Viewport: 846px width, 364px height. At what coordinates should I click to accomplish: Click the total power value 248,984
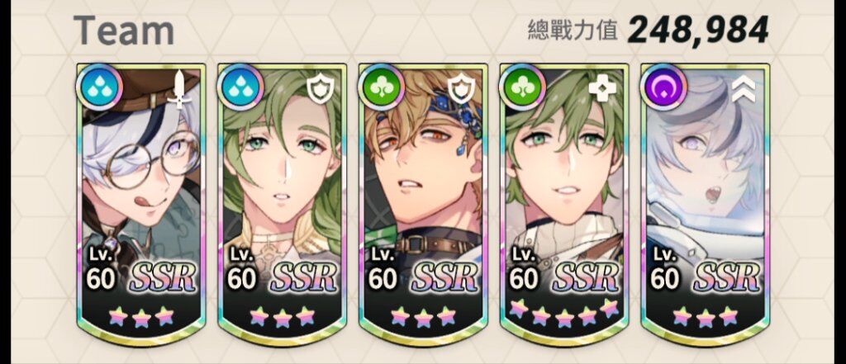pyautogui.click(x=698, y=31)
